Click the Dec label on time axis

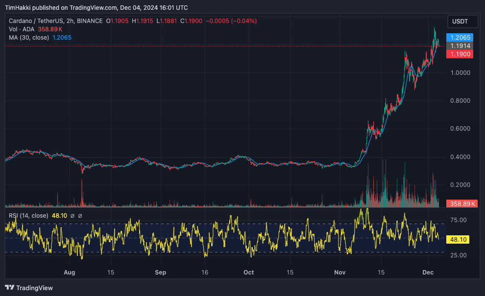(428, 272)
